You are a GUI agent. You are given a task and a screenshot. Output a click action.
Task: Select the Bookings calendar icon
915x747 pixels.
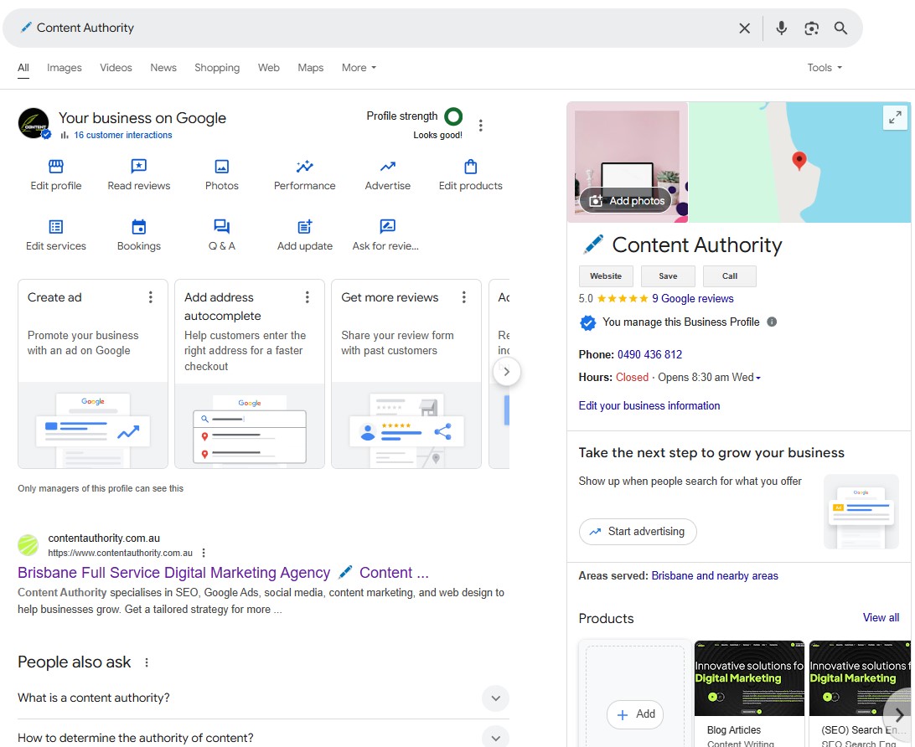coord(138,226)
